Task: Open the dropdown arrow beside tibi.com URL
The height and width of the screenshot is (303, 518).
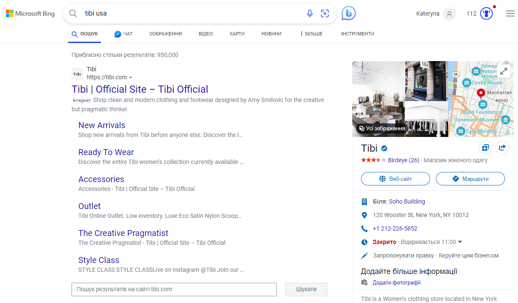Action: click(x=130, y=78)
